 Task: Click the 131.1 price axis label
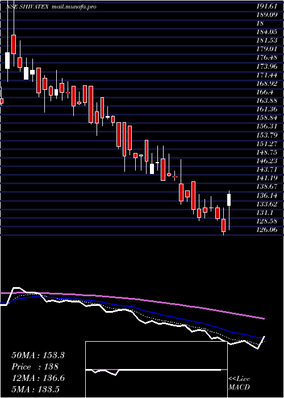click(x=265, y=213)
